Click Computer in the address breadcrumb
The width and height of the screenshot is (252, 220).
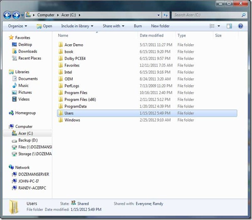point(46,15)
